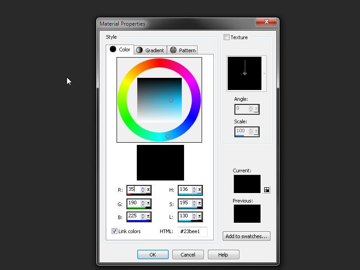Click the Cancel button

click(188, 255)
